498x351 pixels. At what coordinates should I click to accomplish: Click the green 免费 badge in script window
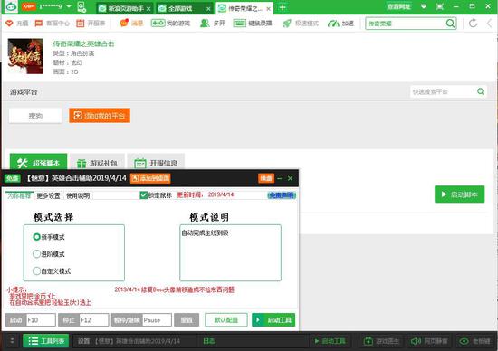coord(13,178)
